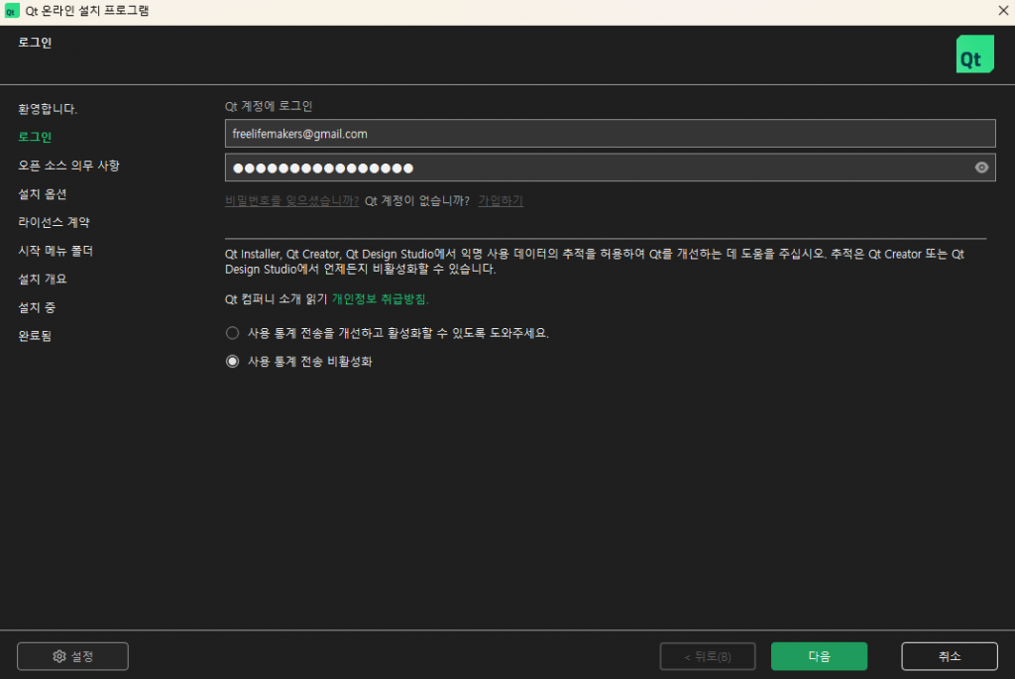Select 환영합니다 step in the sidebar
This screenshot has width=1015, height=679.
point(48,108)
